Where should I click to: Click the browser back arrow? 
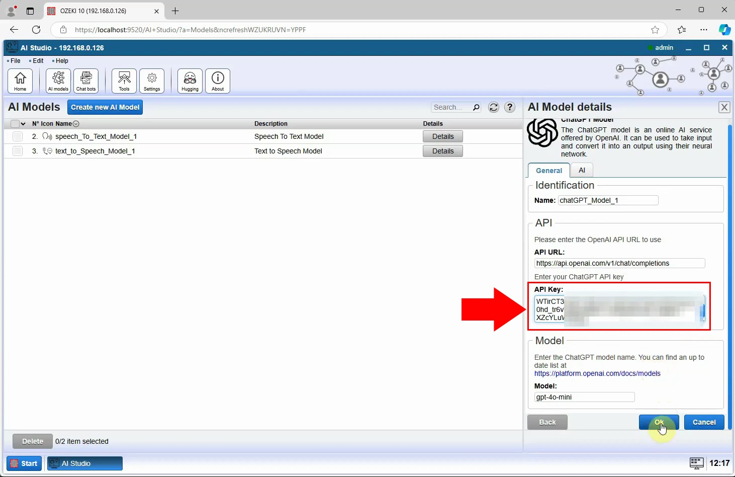click(x=14, y=30)
